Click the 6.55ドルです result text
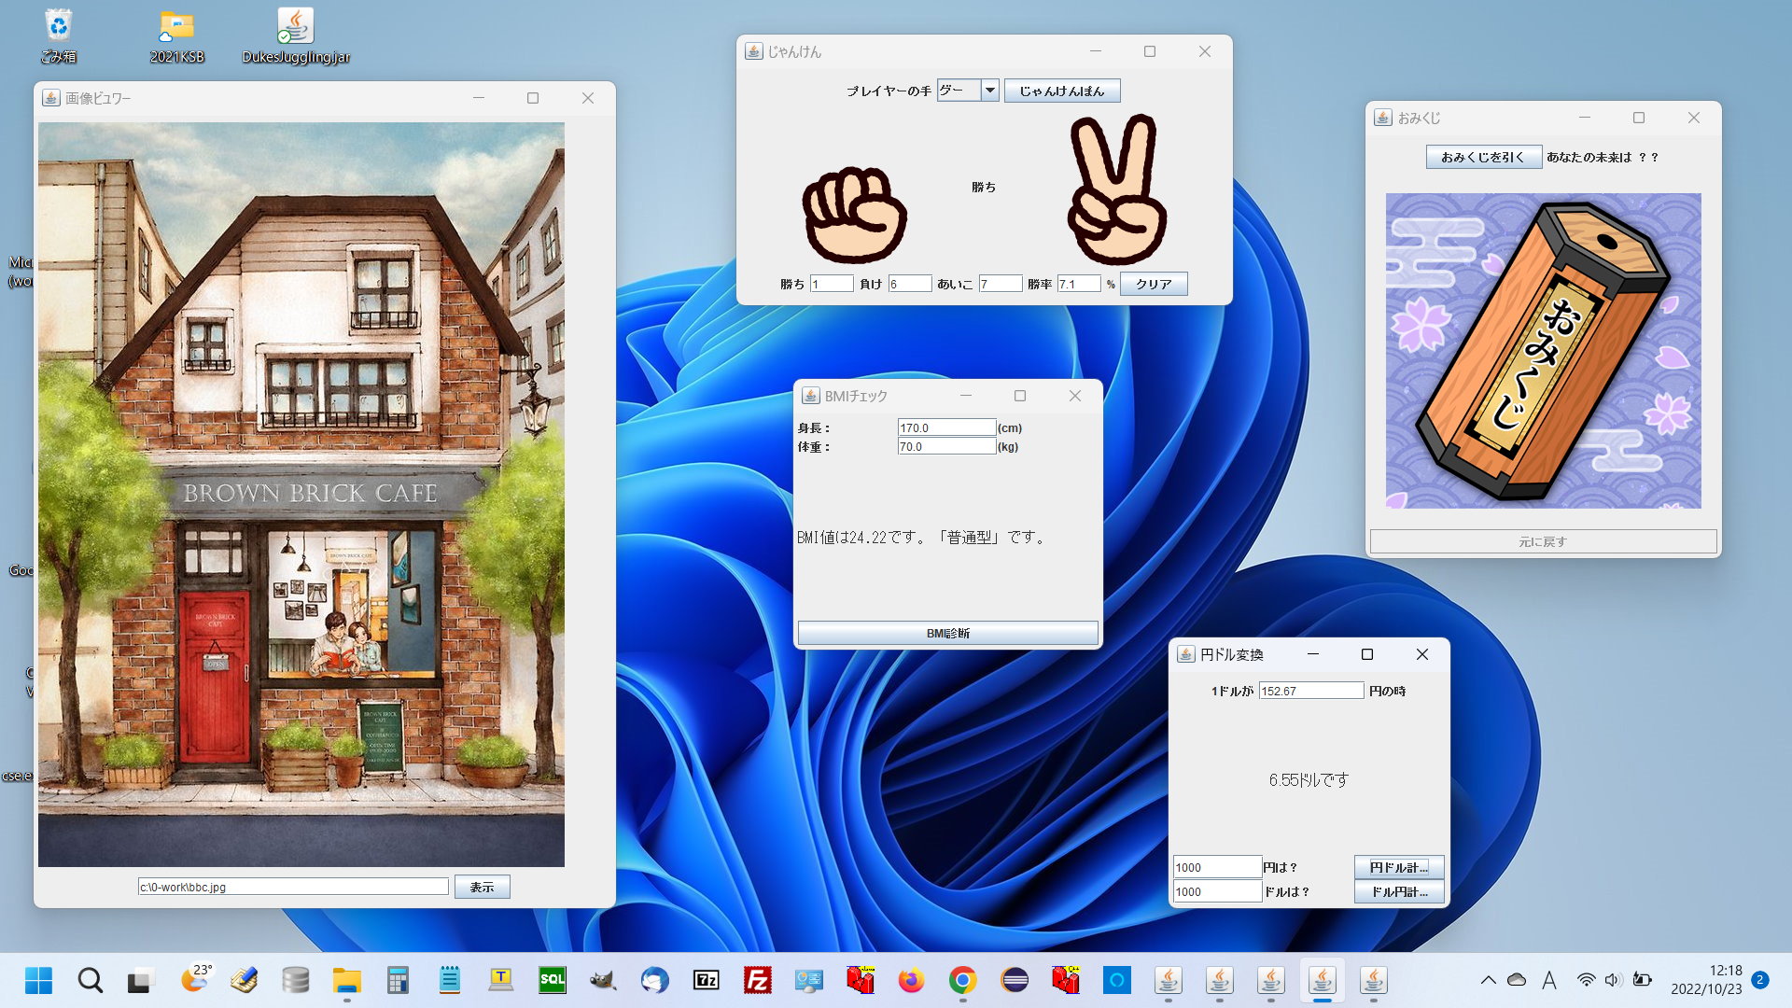1792x1008 pixels. pos(1309,780)
